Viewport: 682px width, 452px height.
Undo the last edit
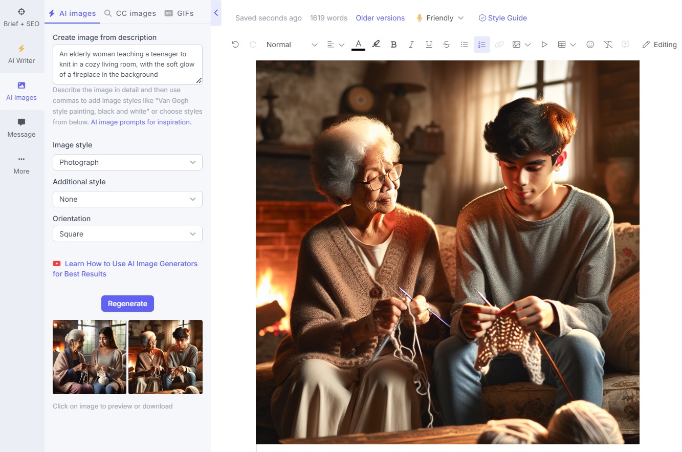(235, 45)
